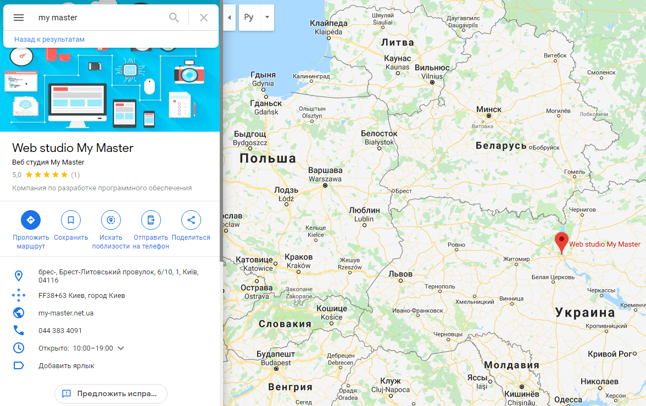Click phone number 044 383 4091
This screenshot has height=406, width=646.
tap(60, 331)
